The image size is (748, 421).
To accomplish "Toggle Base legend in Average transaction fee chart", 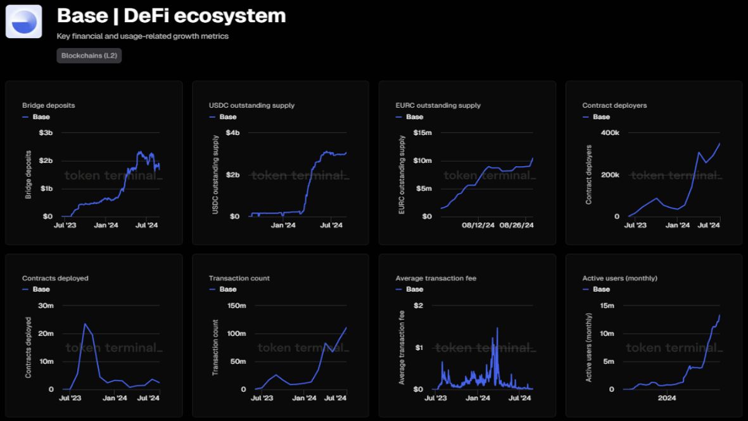I will (x=409, y=289).
